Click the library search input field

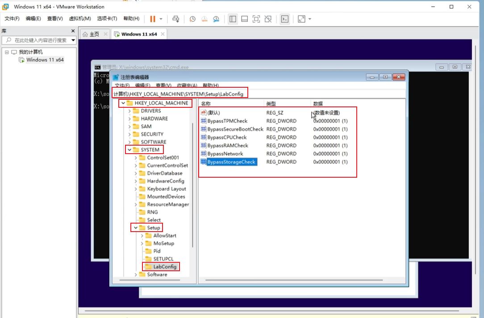[x=40, y=40]
